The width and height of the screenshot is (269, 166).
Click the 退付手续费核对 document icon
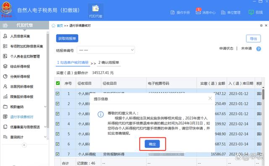(x=5, y=117)
